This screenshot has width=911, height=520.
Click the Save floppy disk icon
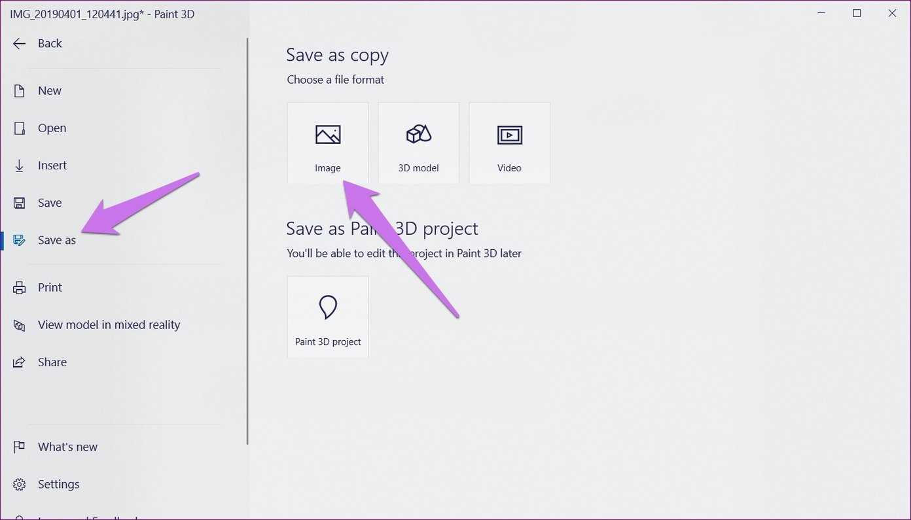click(x=20, y=203)
